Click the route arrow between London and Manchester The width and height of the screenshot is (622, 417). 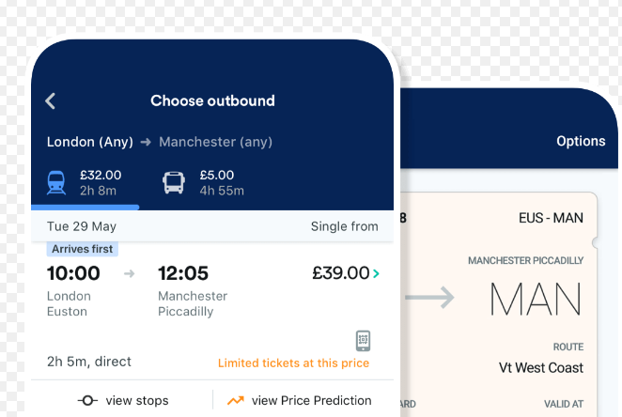click(x=146, y=143)
